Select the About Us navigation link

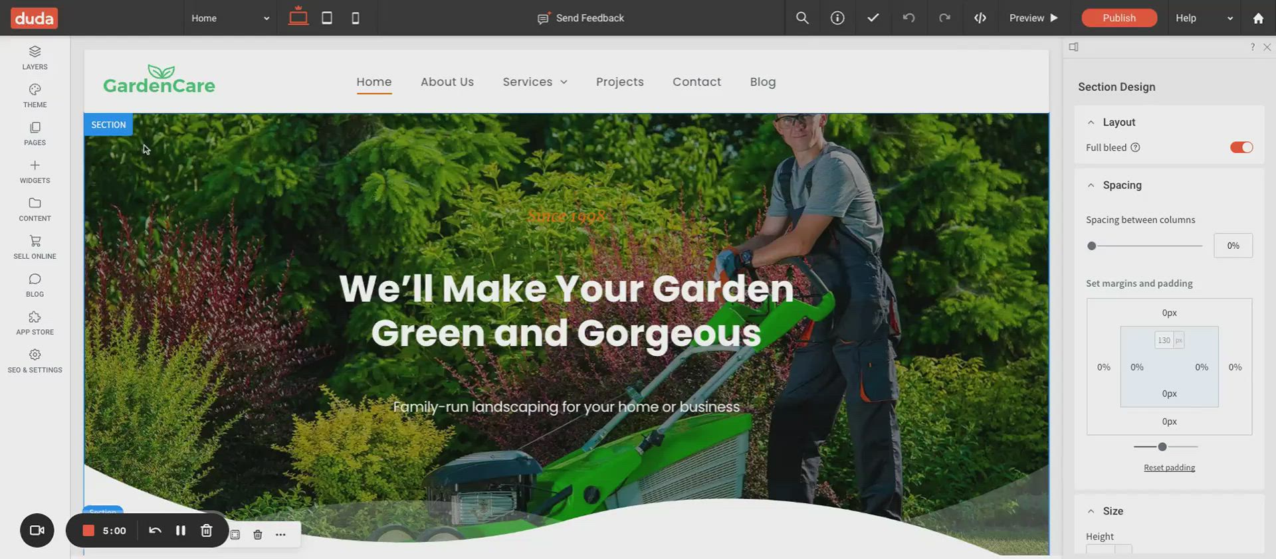(x=447, y=82)
